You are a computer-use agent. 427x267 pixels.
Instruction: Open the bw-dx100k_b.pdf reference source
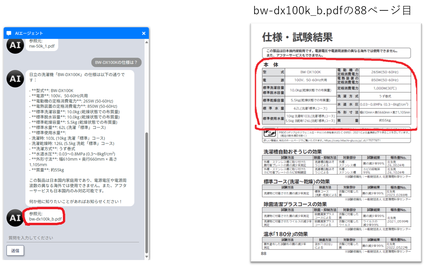click(x=45, y=219)
